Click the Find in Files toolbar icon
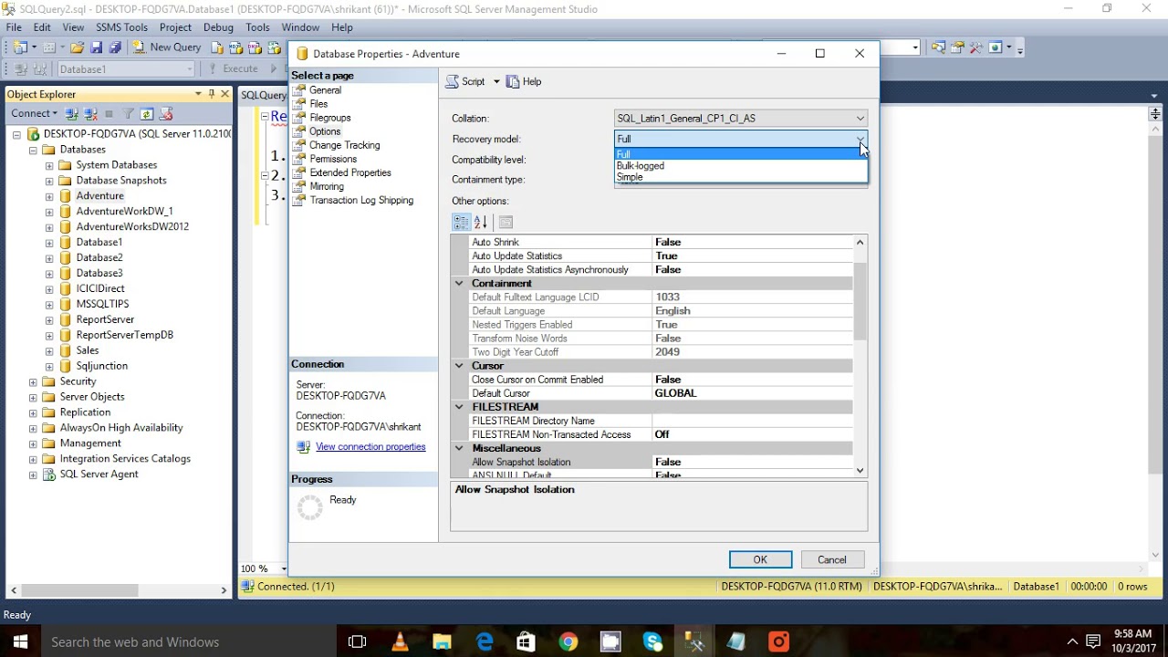The image size is (1168, 657). [x=938, y=47]
